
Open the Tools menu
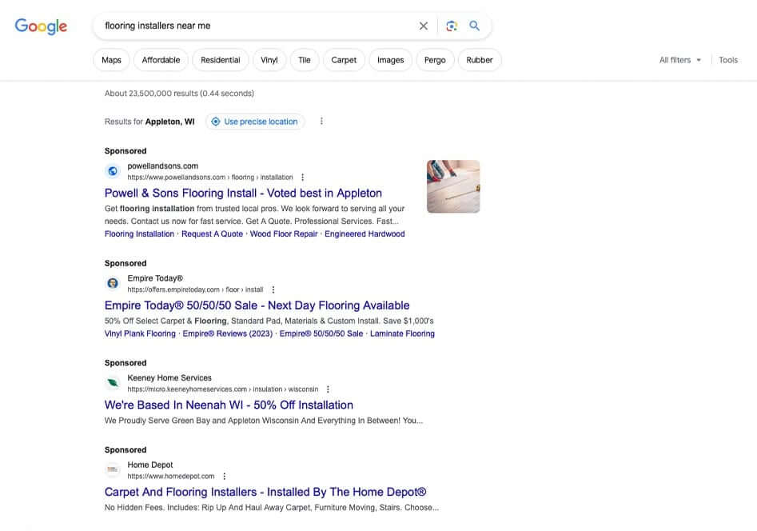727,60
